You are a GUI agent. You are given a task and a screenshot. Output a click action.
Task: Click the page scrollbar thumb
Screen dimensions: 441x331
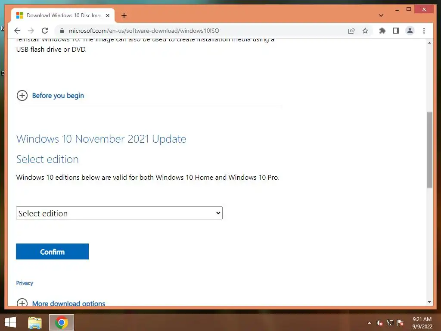coord(429,150)
